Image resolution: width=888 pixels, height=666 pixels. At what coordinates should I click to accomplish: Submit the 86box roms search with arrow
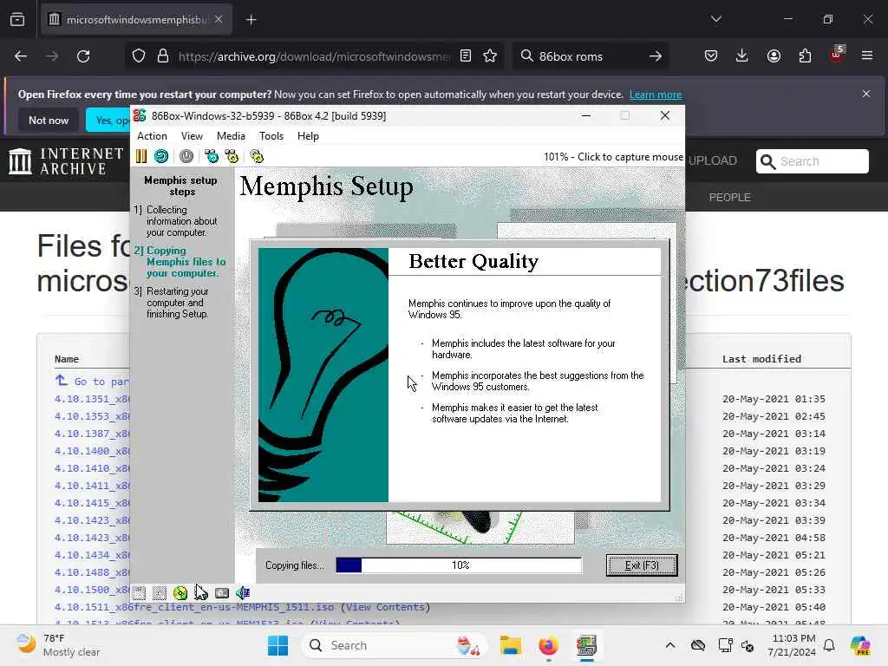656,56
